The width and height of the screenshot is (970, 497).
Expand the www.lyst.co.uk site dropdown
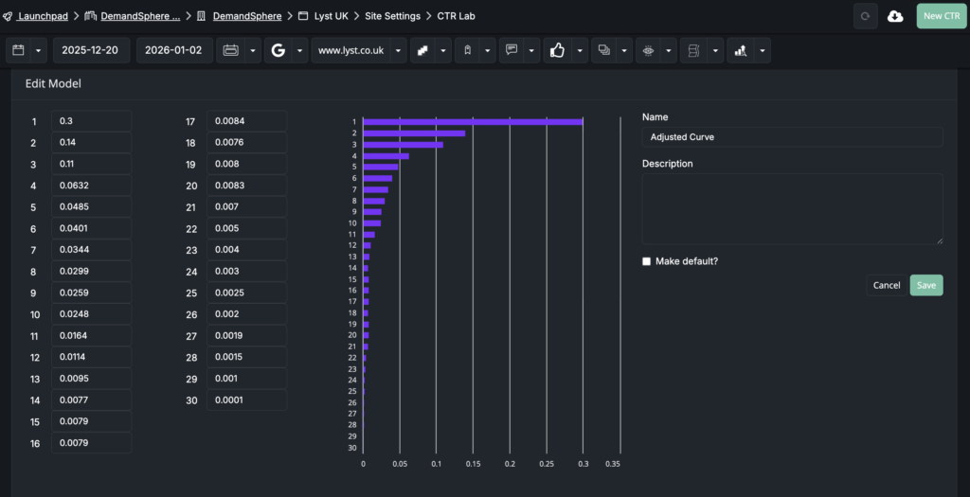point(398,50)
